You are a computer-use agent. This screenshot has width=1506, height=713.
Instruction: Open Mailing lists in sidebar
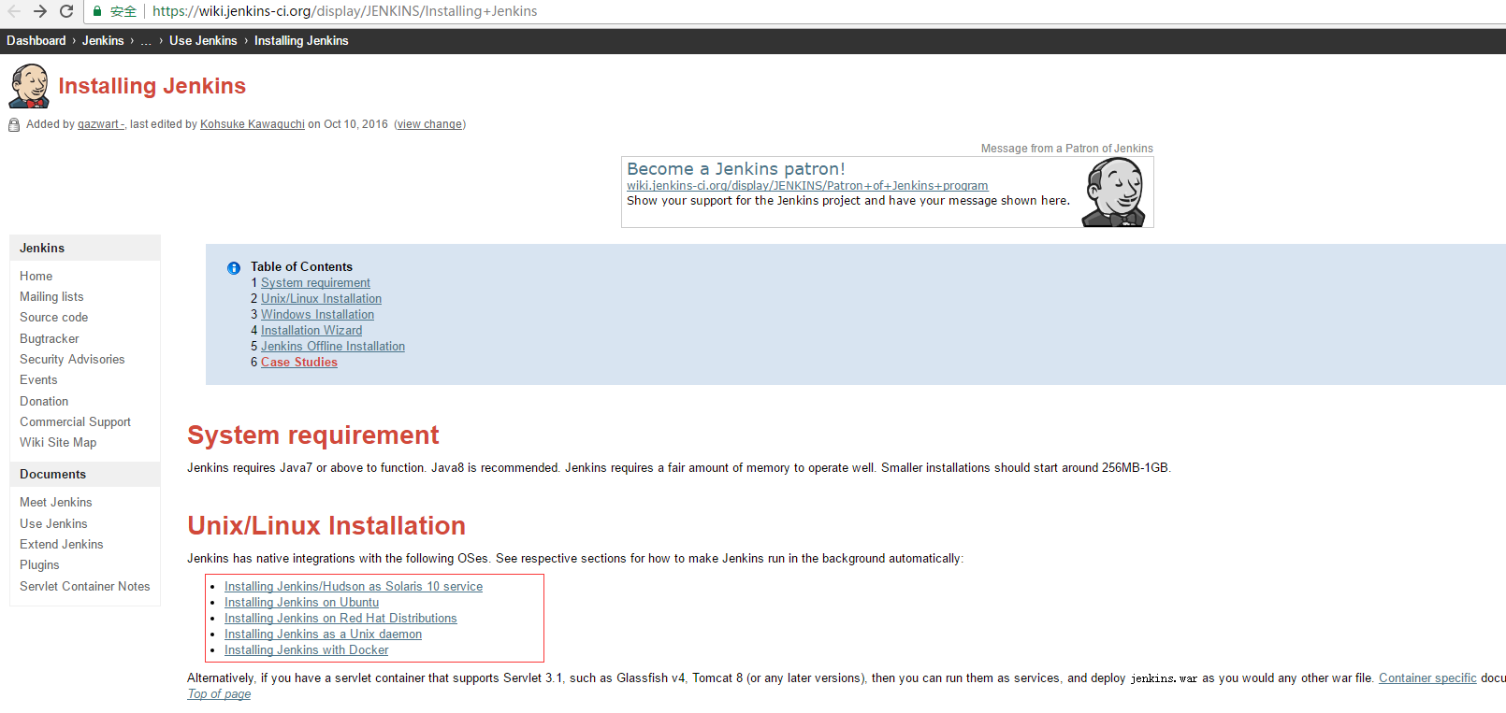click(x=51, y=297)
